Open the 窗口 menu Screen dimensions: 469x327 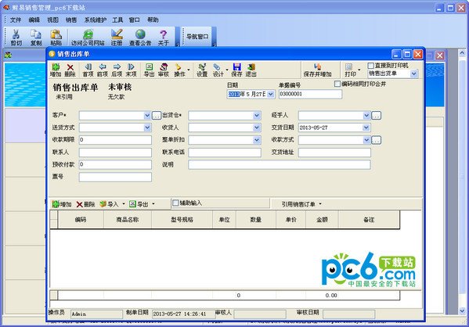coord(135,20)
